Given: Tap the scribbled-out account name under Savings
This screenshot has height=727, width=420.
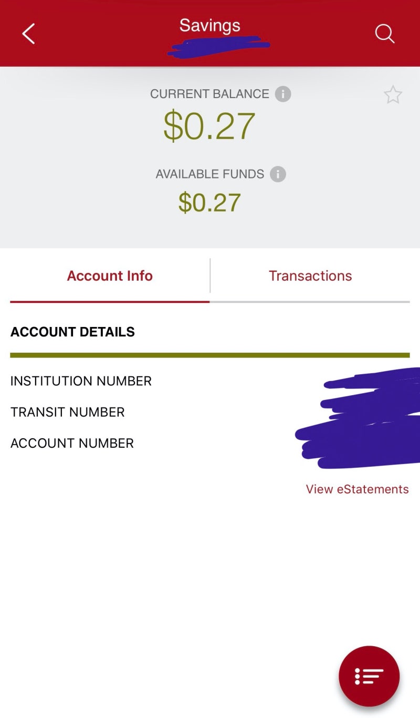Looking at the screenshot, I should point(218,46).
